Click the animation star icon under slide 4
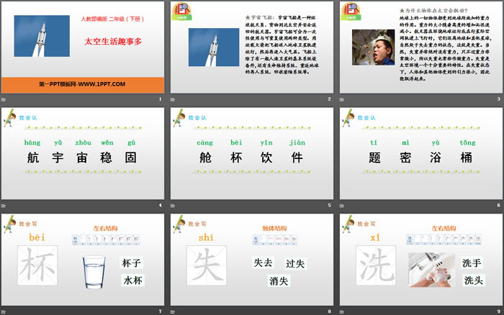 coord(4,206)
